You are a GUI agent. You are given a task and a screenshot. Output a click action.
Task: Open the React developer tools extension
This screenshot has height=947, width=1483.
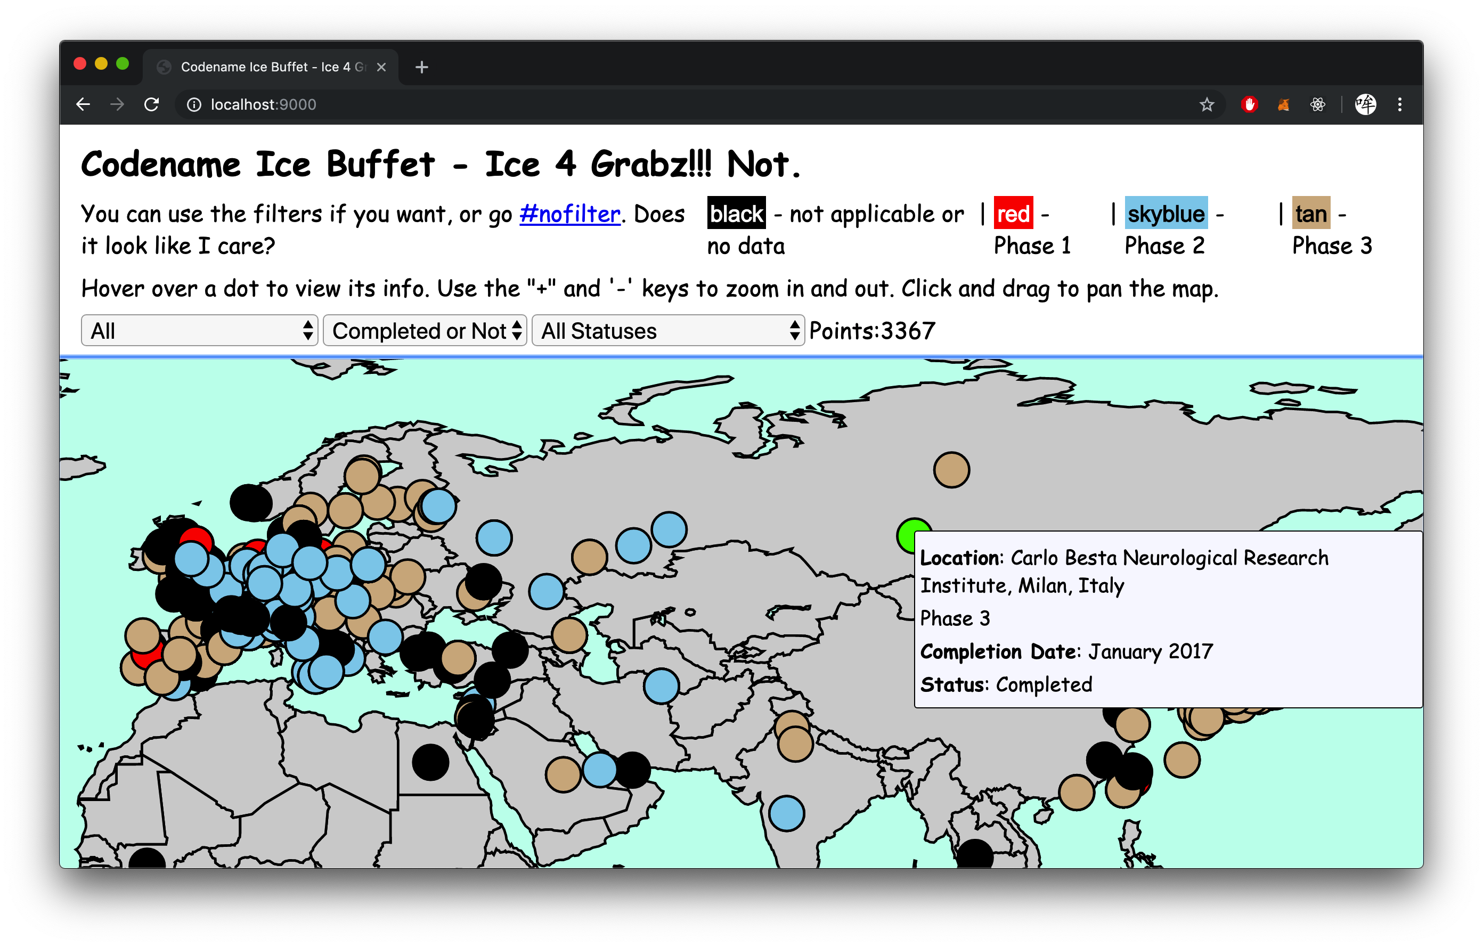click(x=1317, y=105)
